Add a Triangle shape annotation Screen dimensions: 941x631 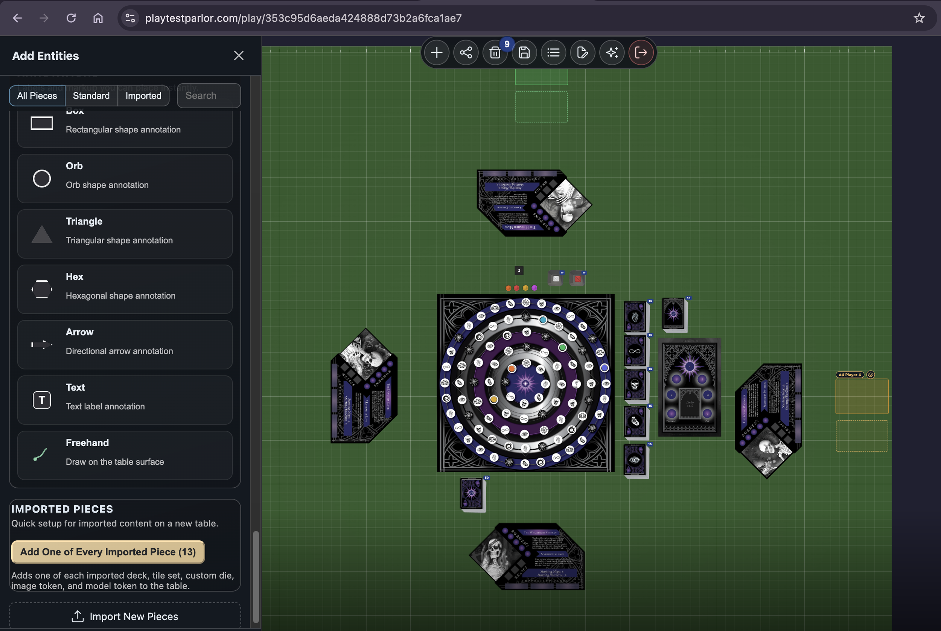click(125, 234)
